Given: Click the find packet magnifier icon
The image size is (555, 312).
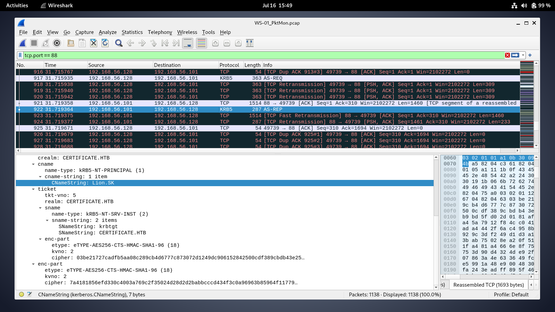Looking at the screenshot, I should coord(119,43).
